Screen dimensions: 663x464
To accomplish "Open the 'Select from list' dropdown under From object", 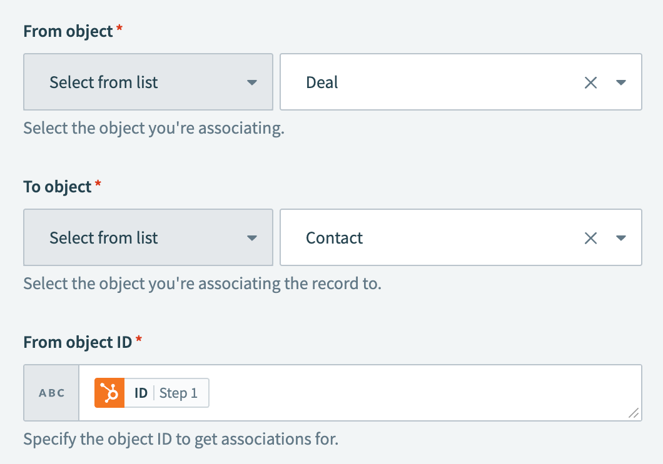I will 148,82.
